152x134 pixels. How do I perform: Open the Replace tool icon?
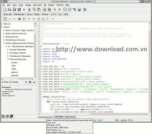click(x=49, y=9)
